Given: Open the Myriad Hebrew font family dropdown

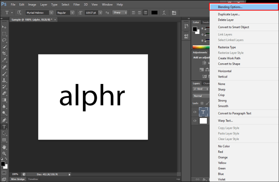Looking at the screenshot, I should (x=51, y=13).
